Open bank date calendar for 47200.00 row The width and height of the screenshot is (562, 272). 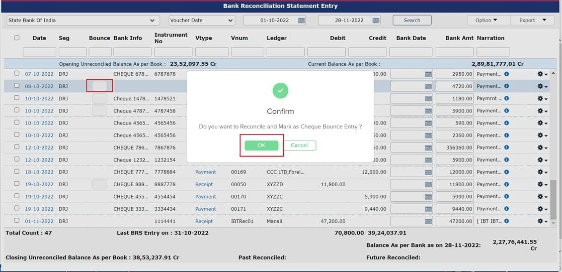click(428, 221)
